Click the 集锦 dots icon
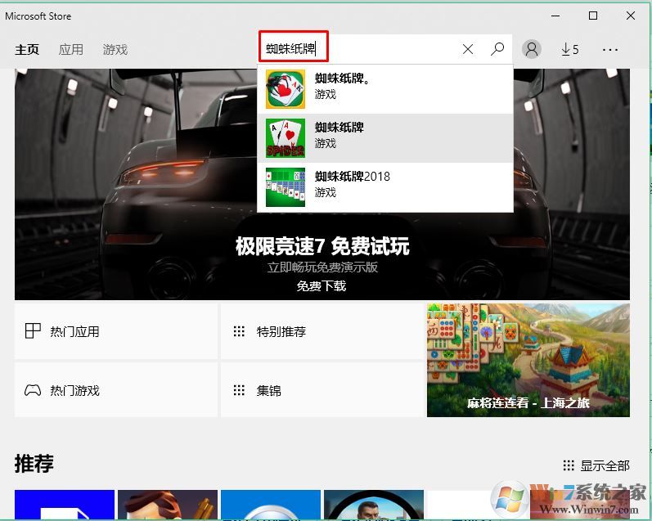This screenshot has height=521, width=652. [239, 390]
